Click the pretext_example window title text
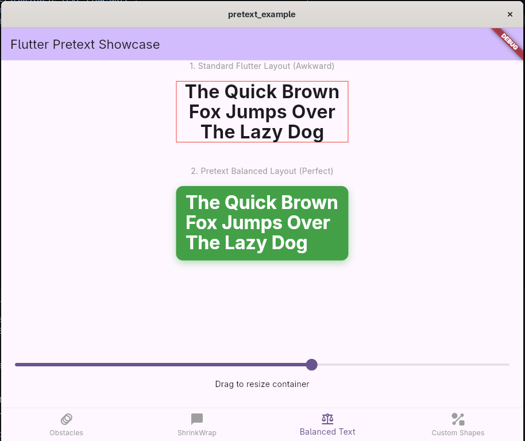The height and width of the screenshot is (441, 525). pos(262,14)
